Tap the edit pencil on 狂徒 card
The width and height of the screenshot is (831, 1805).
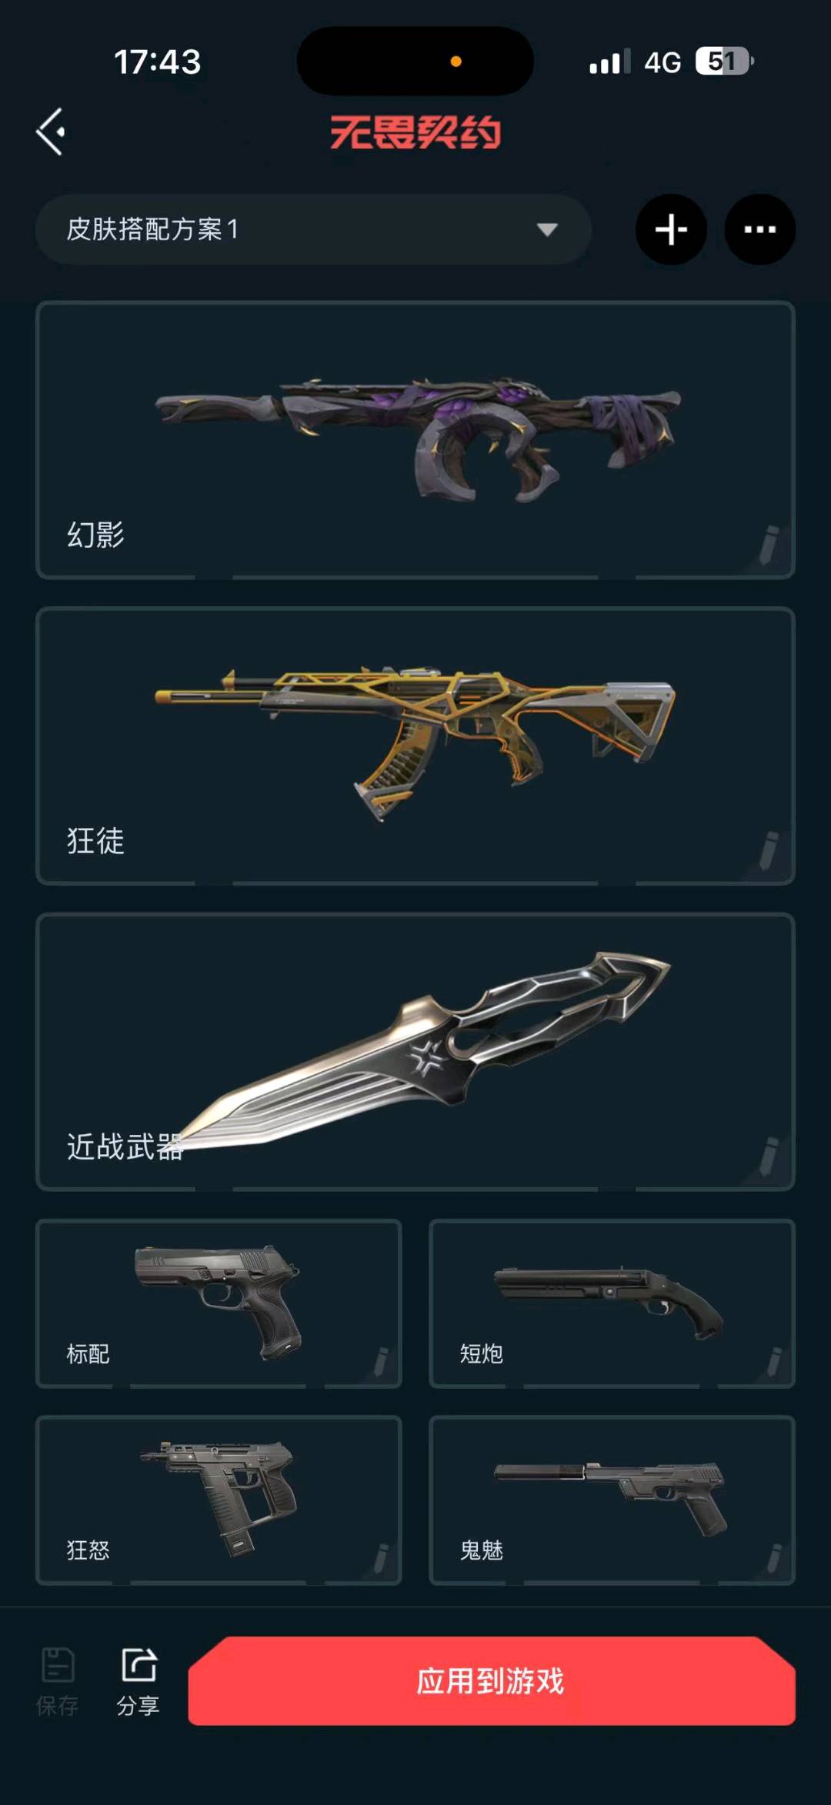[x=769, y=850]
